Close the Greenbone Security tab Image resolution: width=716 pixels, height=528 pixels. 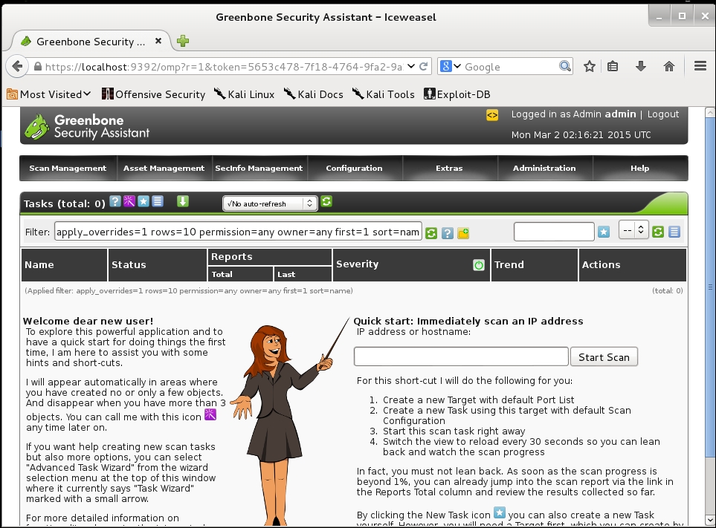click(x=158, y=41)
